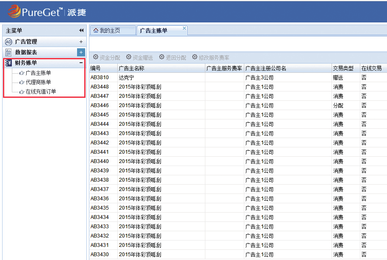Select the row numbered AB3436
This screenshot has width=387, height=260.
point(238,199)
